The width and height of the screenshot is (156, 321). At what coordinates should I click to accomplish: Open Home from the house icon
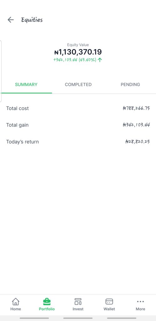point(16,302)
